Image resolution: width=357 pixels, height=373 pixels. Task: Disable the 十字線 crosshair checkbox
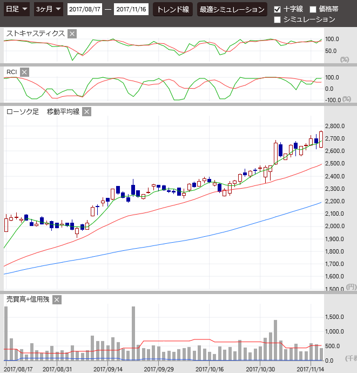click(278, 9)
